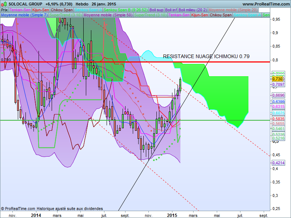Select the Boll sup indicator label
Image resolution: width=291 pixels, height=218 pixels.
pos(156,10)
